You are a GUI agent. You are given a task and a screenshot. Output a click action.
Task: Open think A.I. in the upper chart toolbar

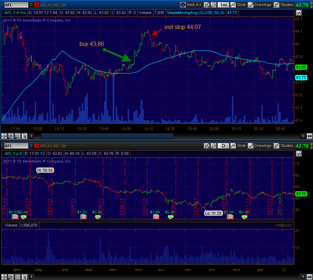point(191,5)
